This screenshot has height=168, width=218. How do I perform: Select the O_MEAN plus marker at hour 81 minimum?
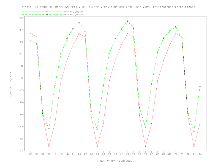point(194,146)
